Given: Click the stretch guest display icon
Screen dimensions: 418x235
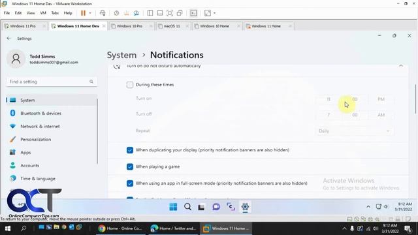Looking at the screenshot, I should pyautogui.click(x=208, y=13).
